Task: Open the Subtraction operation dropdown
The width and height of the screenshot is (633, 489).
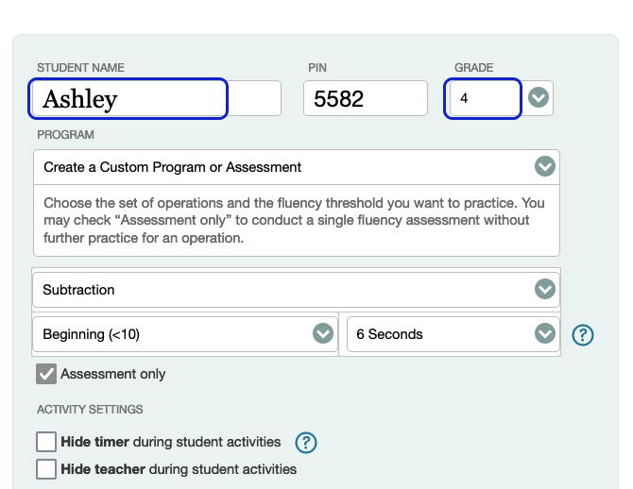Action: [283, 290]
